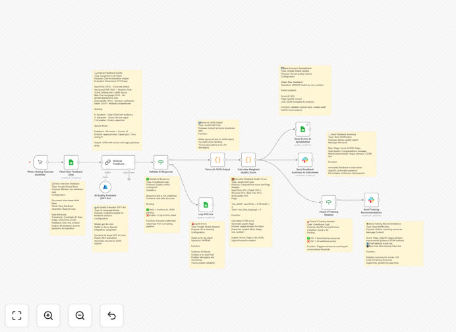Image resolution: width=456 pixels, height=332 pixels.
Task: Select the Fetch Interview Feedback sticky note
Action: (67, 208)
